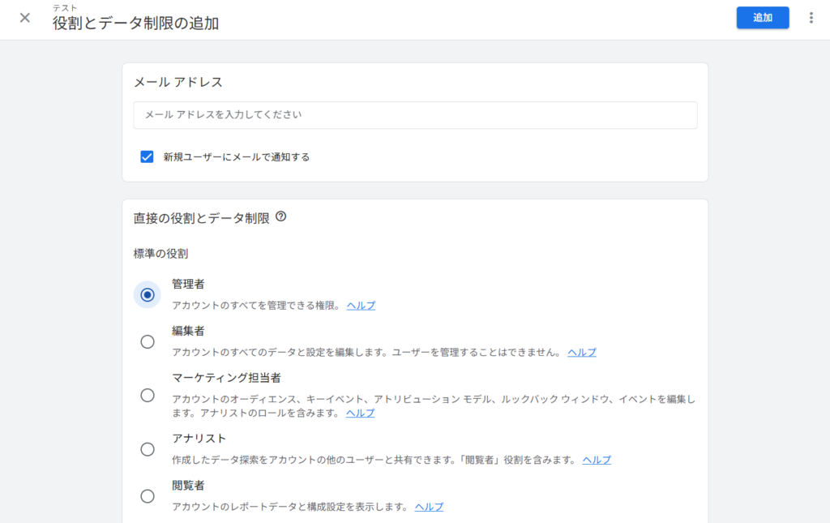Viewport: 830px width, 523px height.
Task: Click the help question mark icon beside 直接の役割とデータ制限
Action: coord(281,216)
